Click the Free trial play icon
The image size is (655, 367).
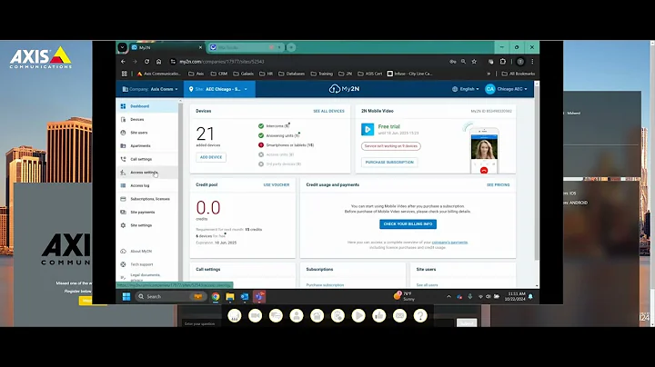(368, 129)
